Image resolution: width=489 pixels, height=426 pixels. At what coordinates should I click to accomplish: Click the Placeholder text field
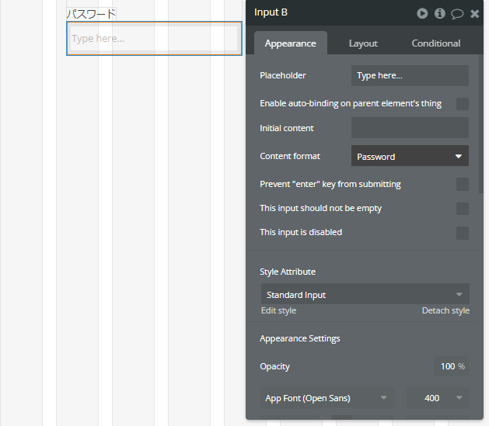[410, 75]
